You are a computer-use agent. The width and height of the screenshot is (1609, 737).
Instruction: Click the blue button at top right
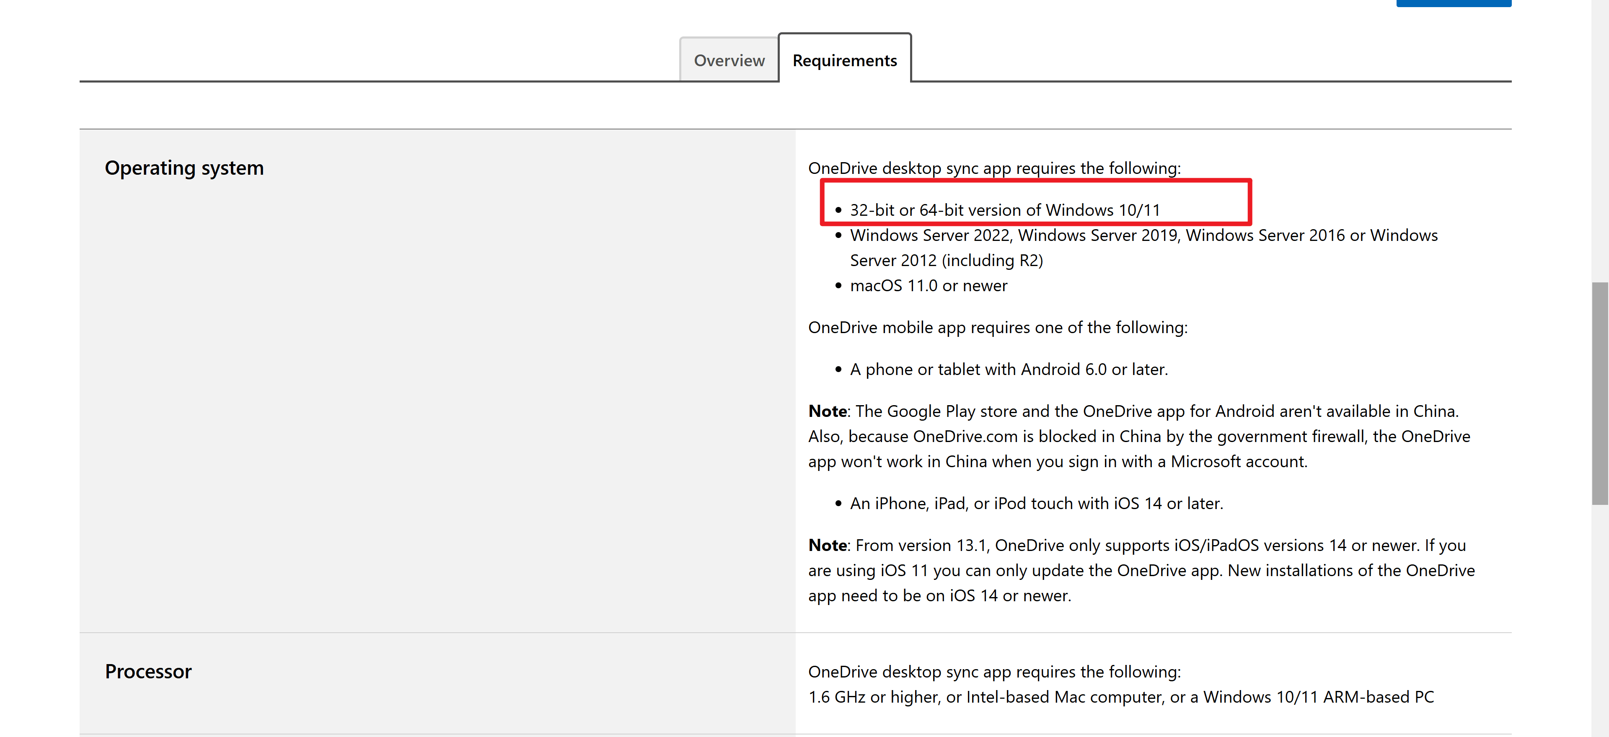tap(1454, 3)
